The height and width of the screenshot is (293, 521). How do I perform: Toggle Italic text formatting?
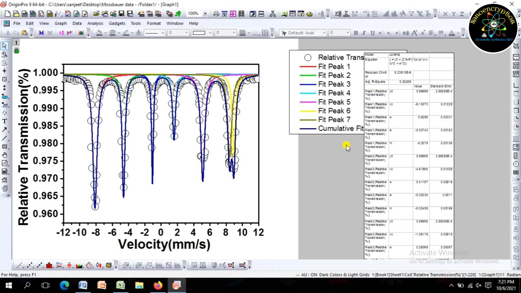[364, 33]
